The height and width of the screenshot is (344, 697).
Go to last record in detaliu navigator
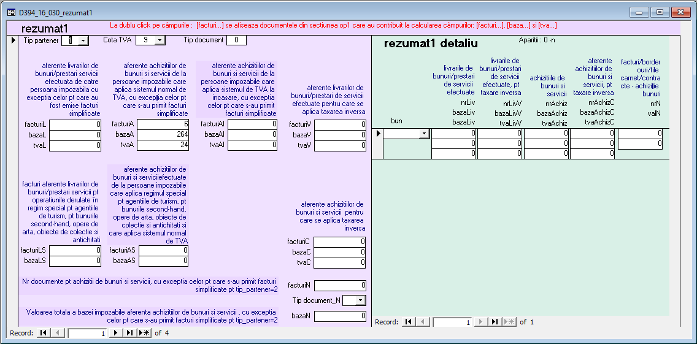point(495,322)
